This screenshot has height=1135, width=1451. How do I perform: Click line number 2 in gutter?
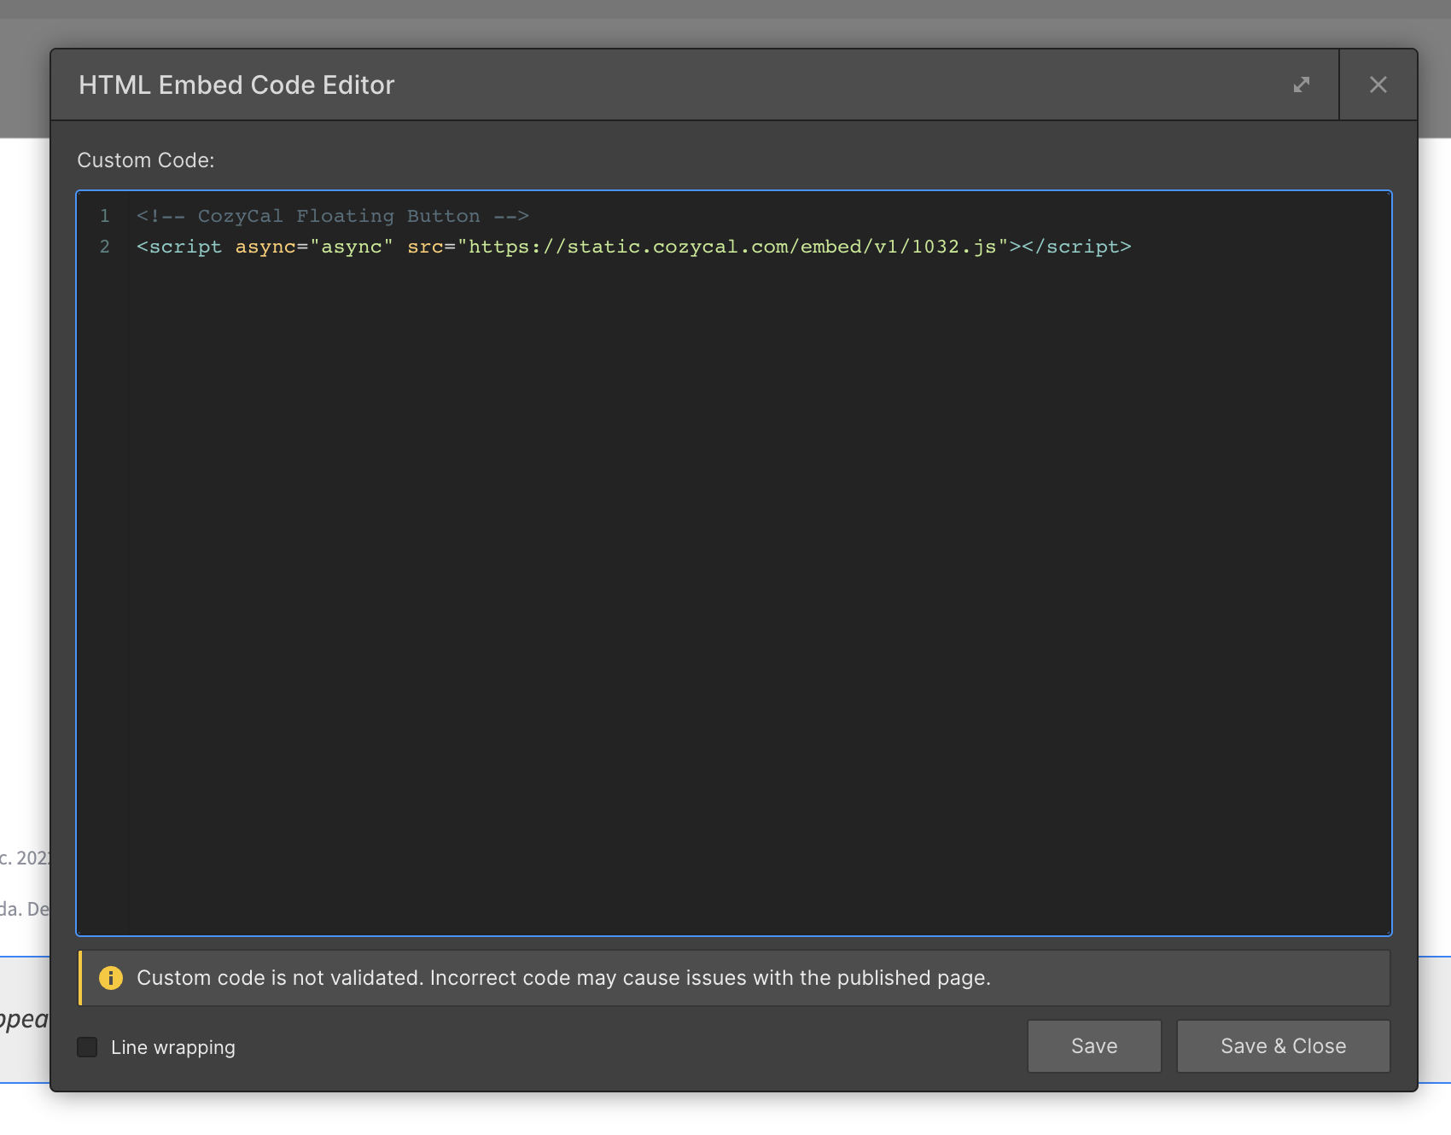click(105, 247)
